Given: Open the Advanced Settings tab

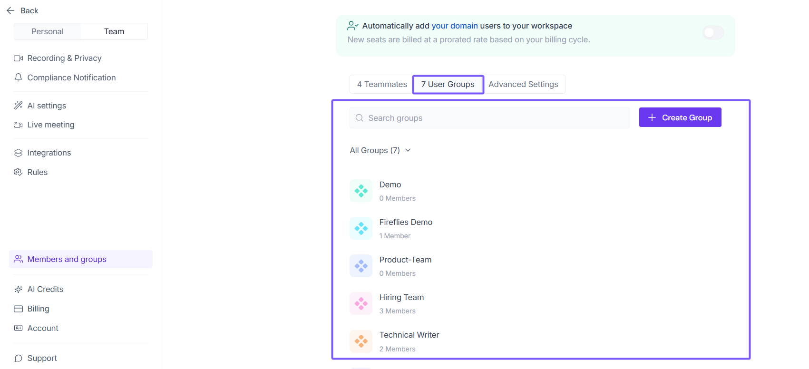Looking at the screenshot, I should click(523, 84).
